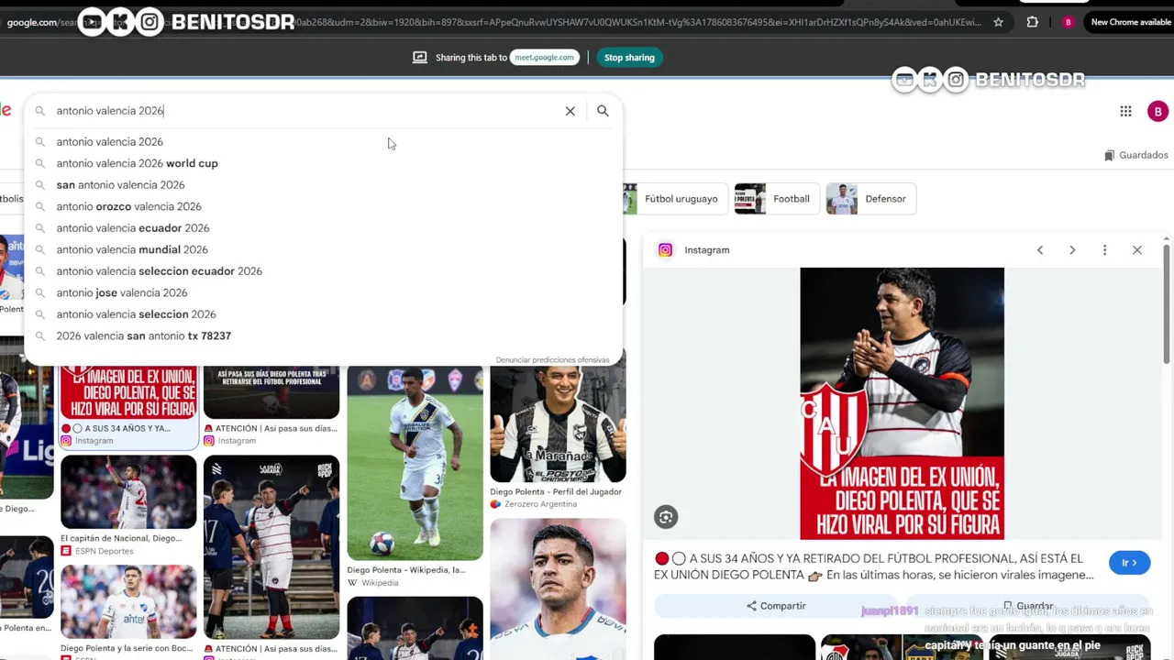Go to the previous image in the Instagram panel

[x=1040, y=250]
